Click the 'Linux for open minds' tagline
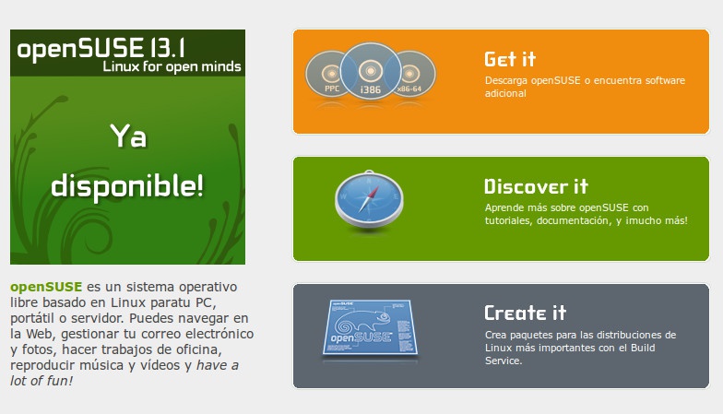Screen dimensions: 723x414 pyautogui.click(x=172, y=66)
